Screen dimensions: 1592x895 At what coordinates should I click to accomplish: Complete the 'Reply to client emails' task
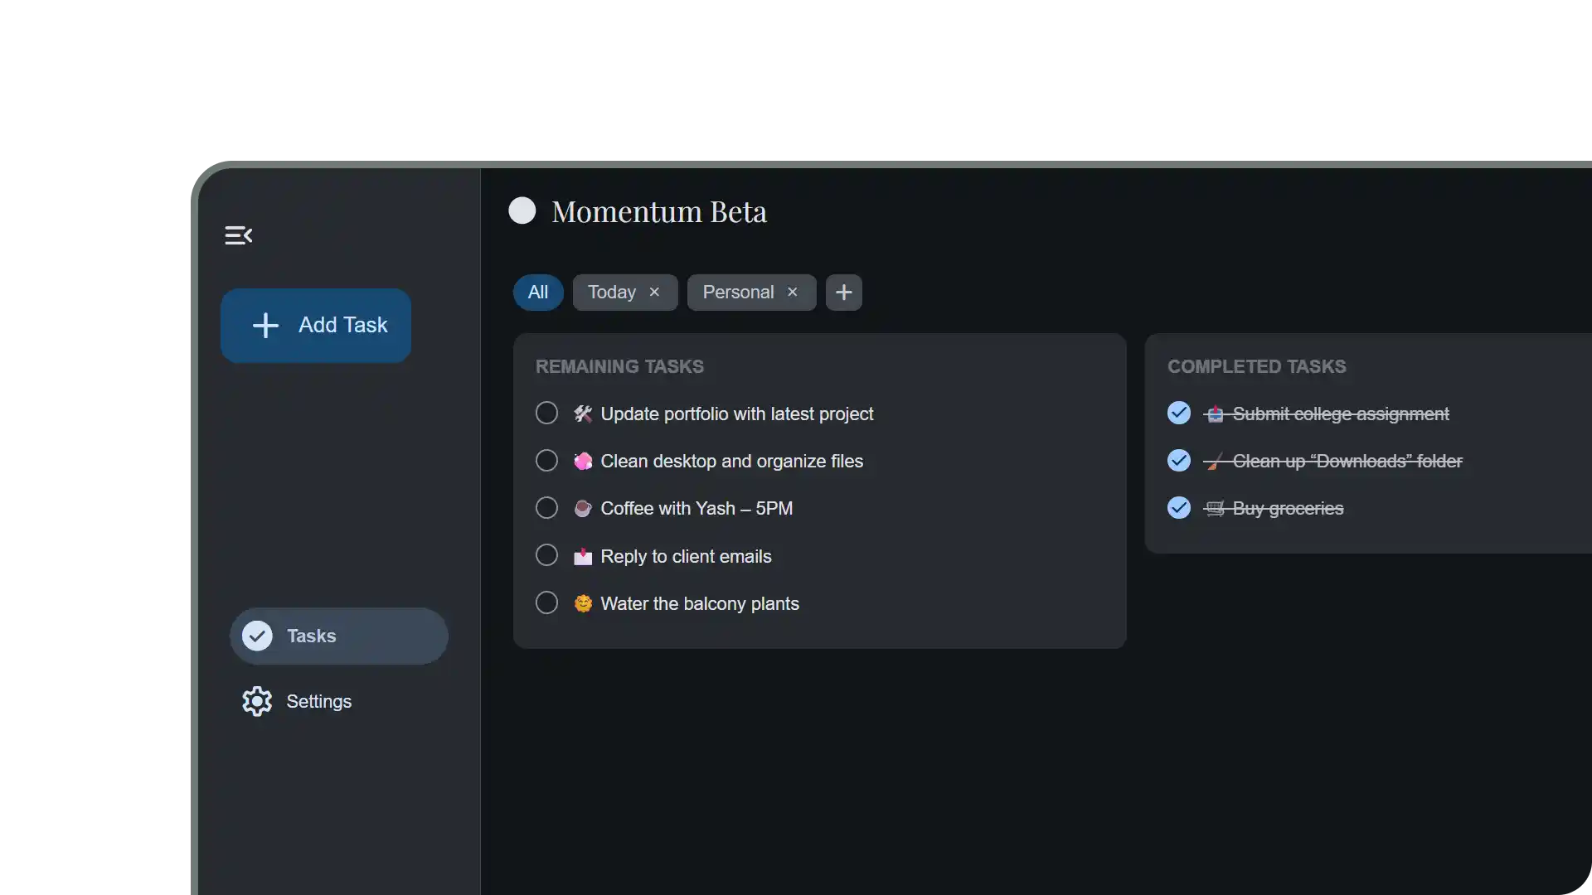tap(546, 555)
